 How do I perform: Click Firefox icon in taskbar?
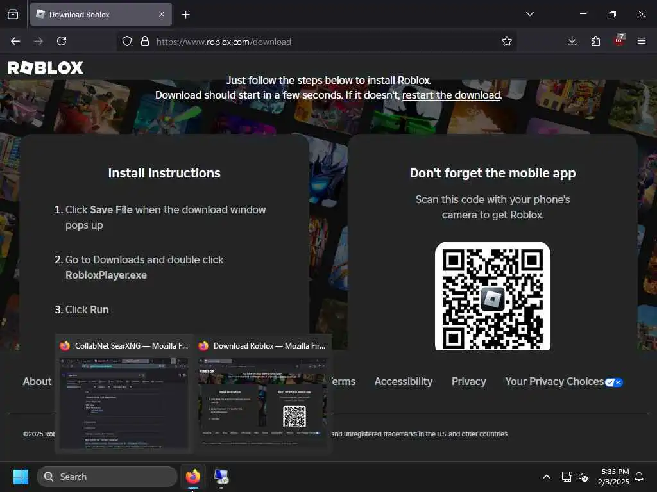coord(193,477)
